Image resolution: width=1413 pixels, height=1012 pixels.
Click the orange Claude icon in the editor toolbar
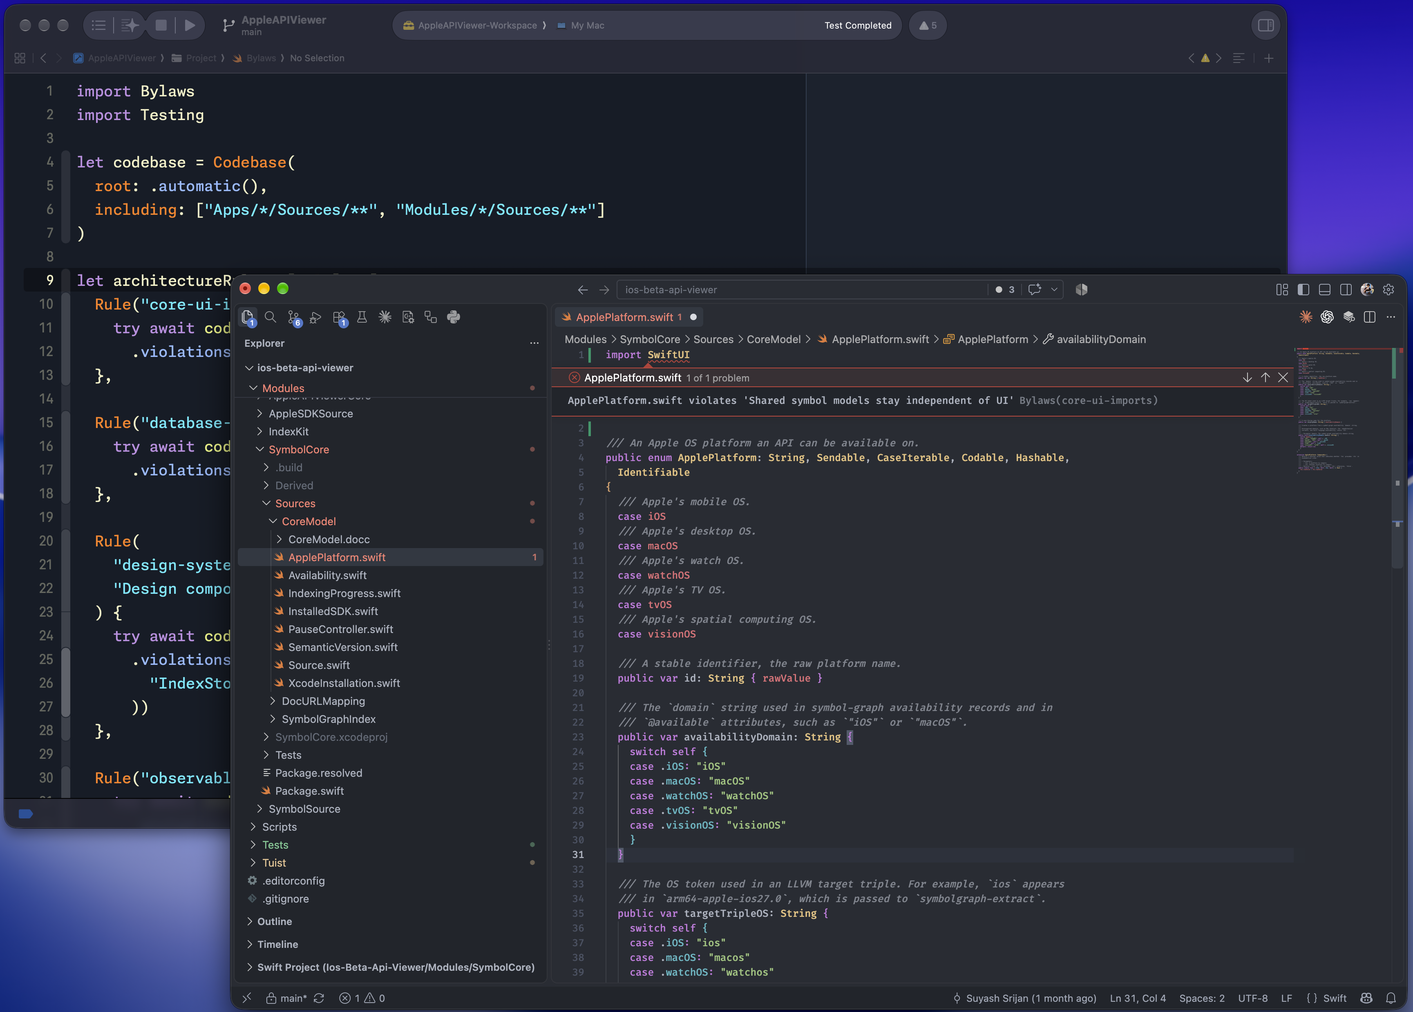click(1305, 317)
